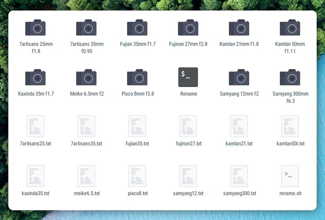Click the "fujian35.txt" file name
The height and width of the screenshot is (220, 325).
[x=137, y=143]
